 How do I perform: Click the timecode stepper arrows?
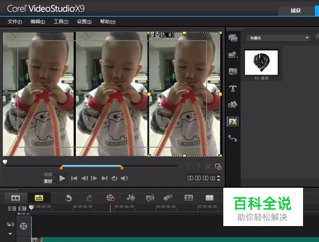[218, 178]
